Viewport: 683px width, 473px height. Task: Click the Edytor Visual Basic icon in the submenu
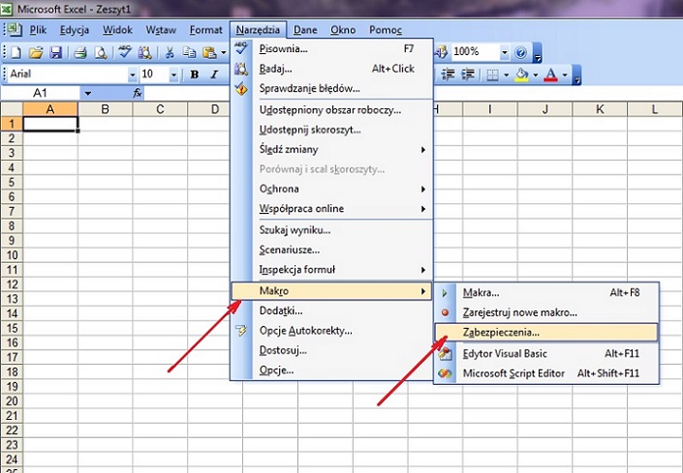(445, 353)
